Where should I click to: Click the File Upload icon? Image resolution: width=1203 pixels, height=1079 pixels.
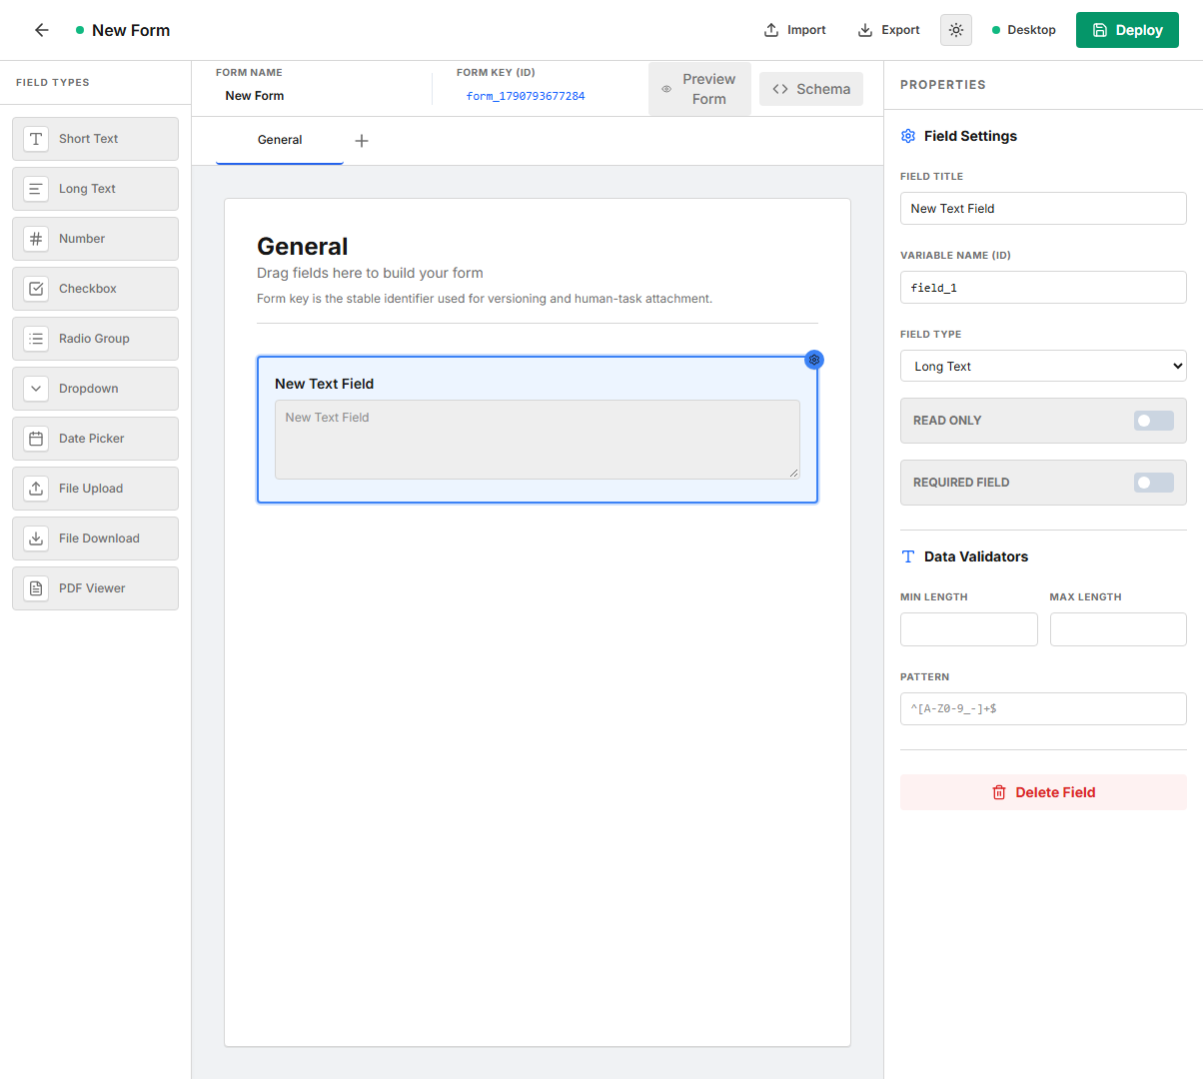pos(36,489)
